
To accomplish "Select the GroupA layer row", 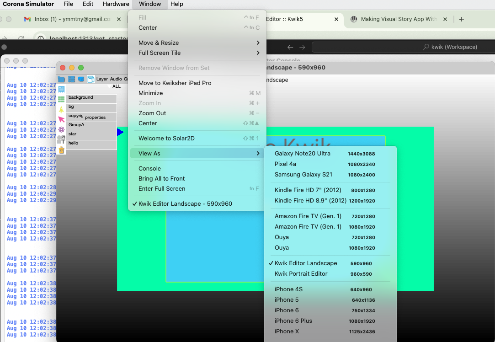I will (x=91, y=126).
